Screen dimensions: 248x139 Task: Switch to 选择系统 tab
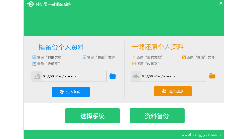pos(92,116)
